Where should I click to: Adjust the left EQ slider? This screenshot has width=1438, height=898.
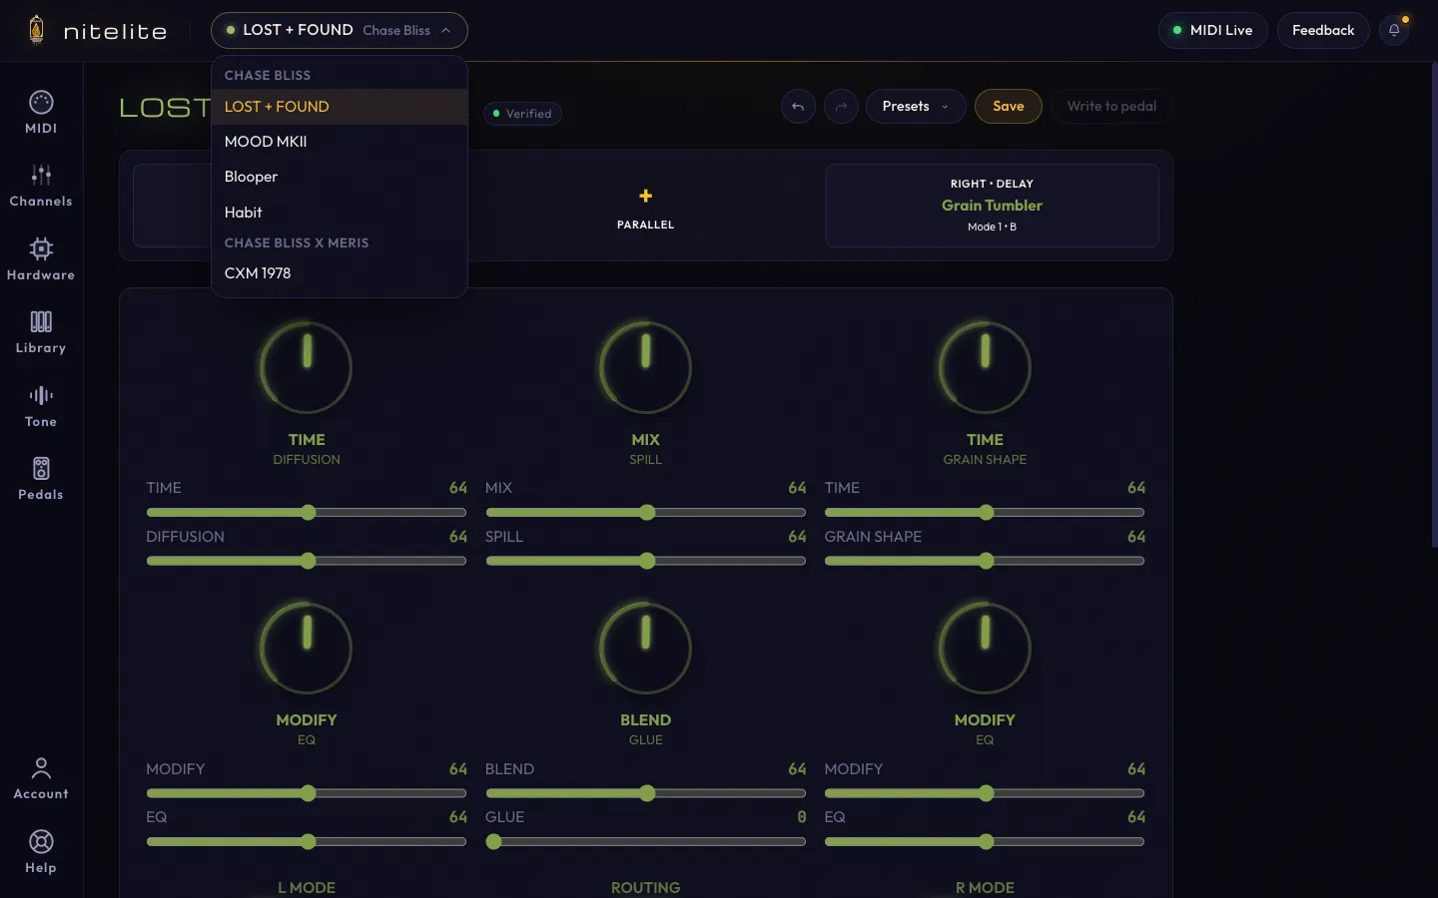307,842
